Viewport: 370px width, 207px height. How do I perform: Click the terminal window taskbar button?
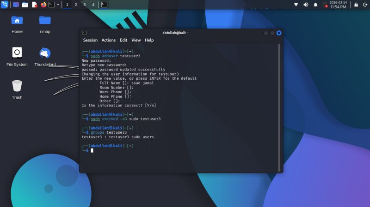coord(105,5)
